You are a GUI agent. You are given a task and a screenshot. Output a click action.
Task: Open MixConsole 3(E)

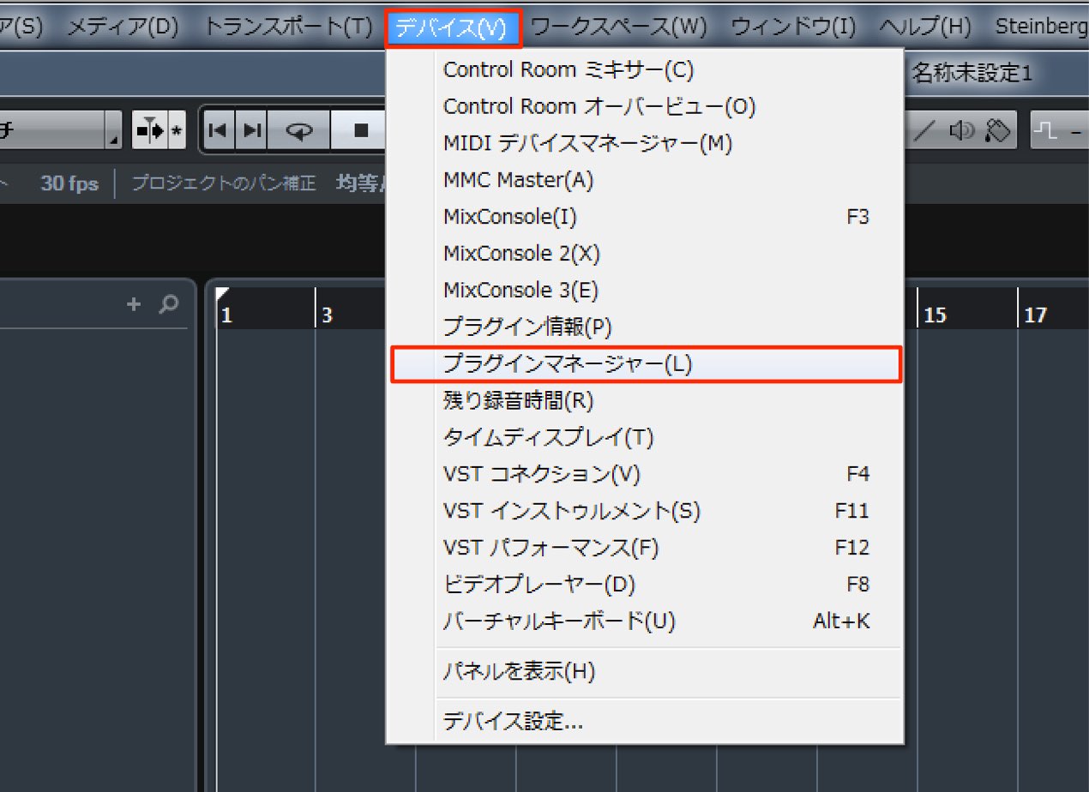(x=645, y=291)
